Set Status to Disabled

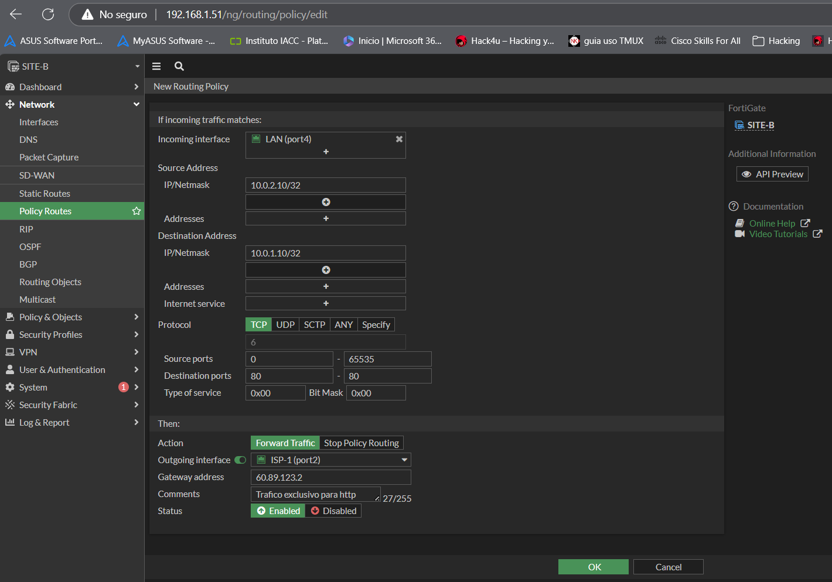coord(333,511)
